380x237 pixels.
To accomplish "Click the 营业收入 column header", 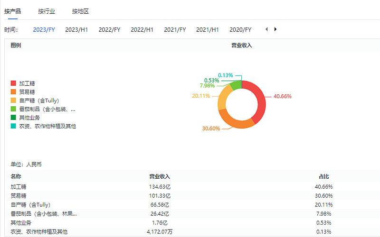I will [x=160, y=176].
